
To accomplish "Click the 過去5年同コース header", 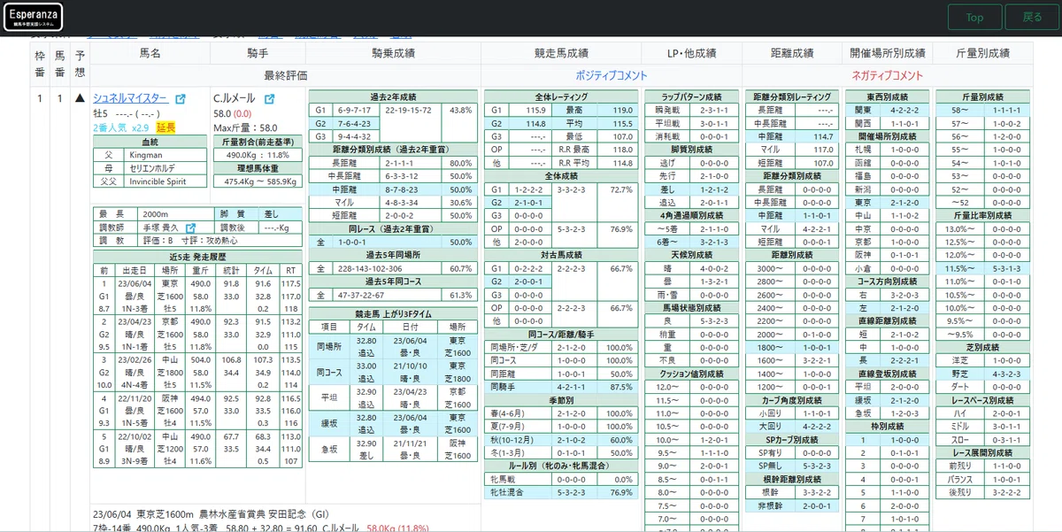I will coord(393,281).
